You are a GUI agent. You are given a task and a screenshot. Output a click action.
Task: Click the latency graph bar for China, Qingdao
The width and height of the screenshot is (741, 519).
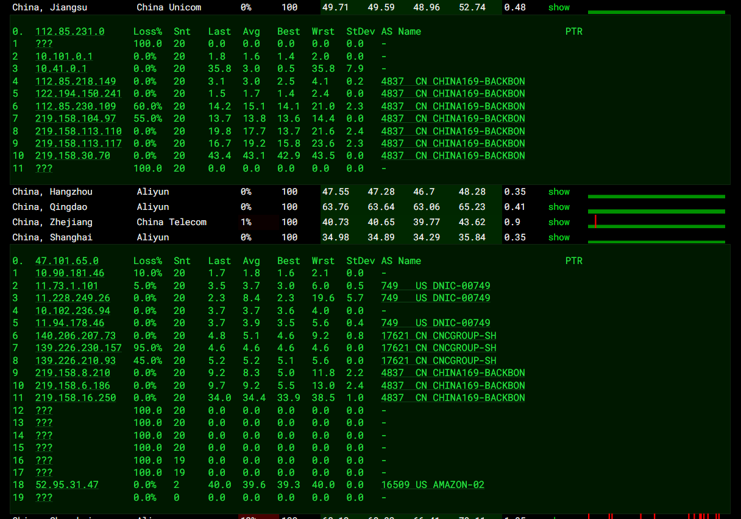[x=656, y=210]
